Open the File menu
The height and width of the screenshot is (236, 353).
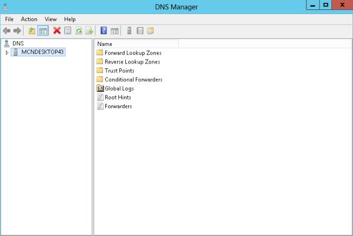tap(9, 19)
